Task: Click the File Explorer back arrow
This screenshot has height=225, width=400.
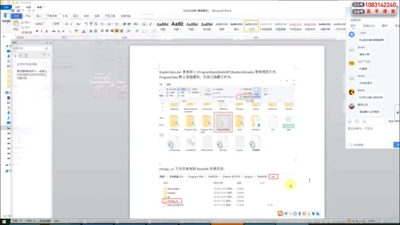Action: click(x=4, y=36)
